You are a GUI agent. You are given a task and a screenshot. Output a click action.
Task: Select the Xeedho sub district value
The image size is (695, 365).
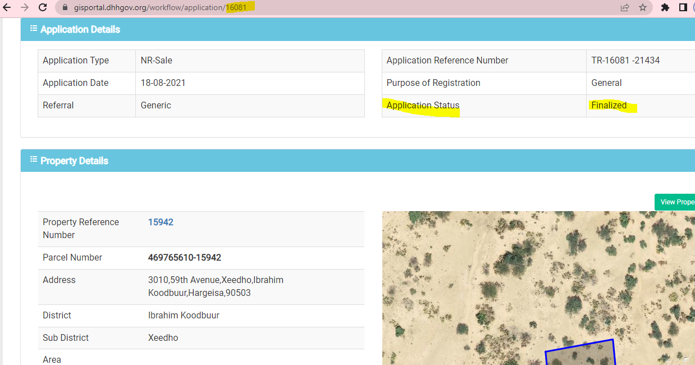pyautogui.click(x=163, y=338)
